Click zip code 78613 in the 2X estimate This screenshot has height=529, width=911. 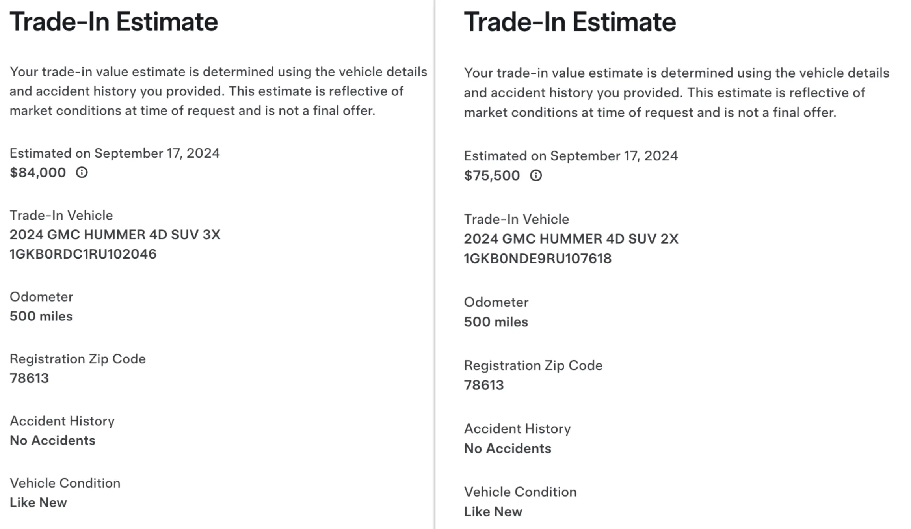pyautogui.click(x=483, y=385)
